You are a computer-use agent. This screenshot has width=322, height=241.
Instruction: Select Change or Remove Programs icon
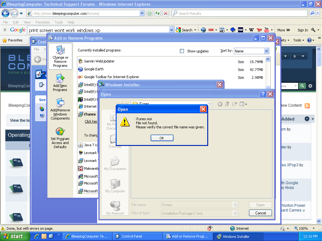[60, 56]
